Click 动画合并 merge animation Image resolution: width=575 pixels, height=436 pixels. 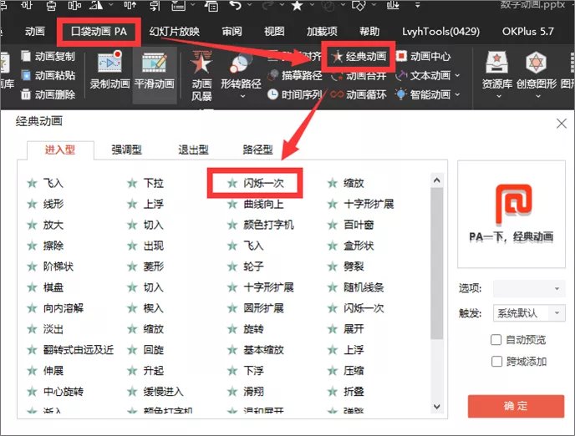(x=359, y=75)
